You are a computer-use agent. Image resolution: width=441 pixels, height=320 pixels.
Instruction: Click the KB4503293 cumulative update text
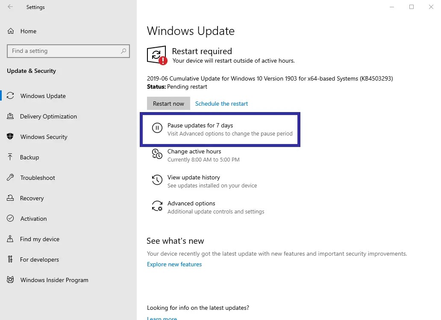click(x=270, y=78)
